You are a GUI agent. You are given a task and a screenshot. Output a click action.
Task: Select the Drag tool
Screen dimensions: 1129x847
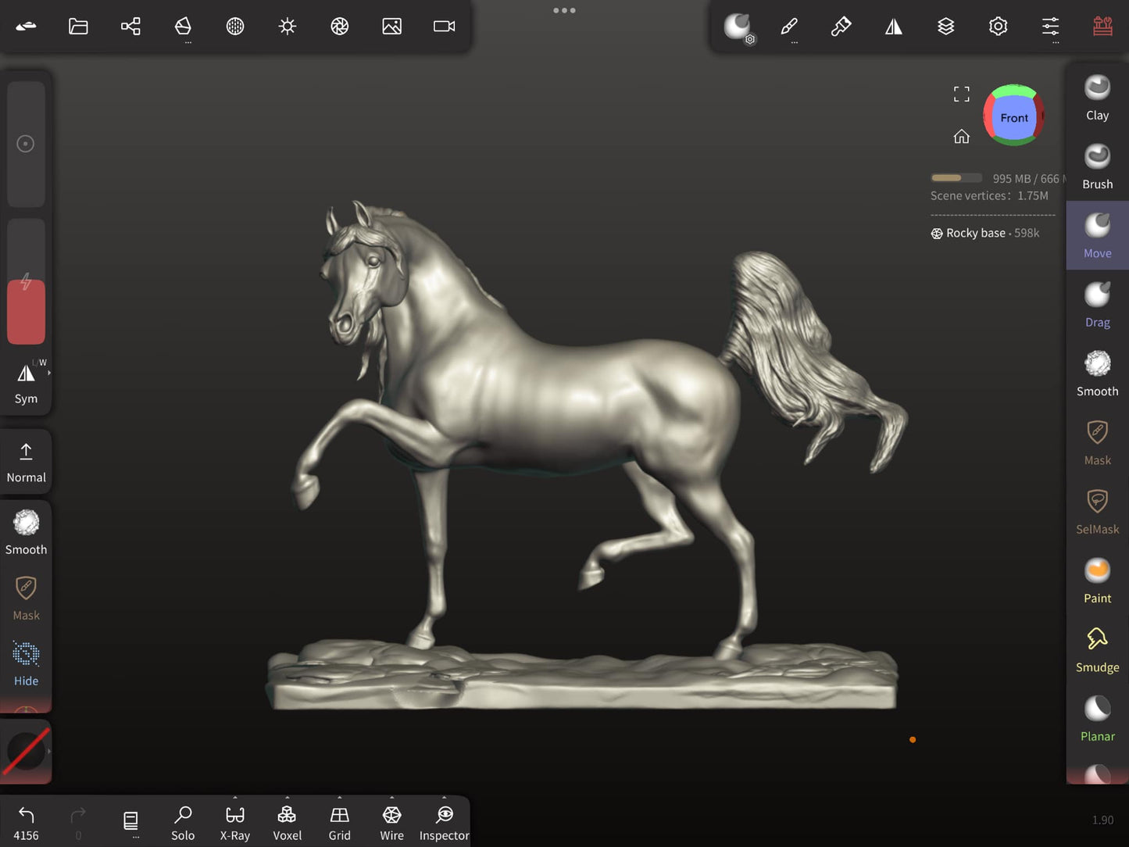[1097, 305]
